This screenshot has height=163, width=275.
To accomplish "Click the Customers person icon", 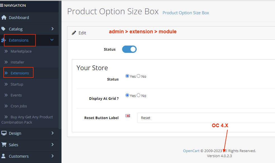I will point(4,156).
